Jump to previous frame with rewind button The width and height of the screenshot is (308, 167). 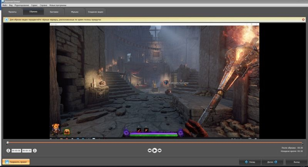click(149, 150)
